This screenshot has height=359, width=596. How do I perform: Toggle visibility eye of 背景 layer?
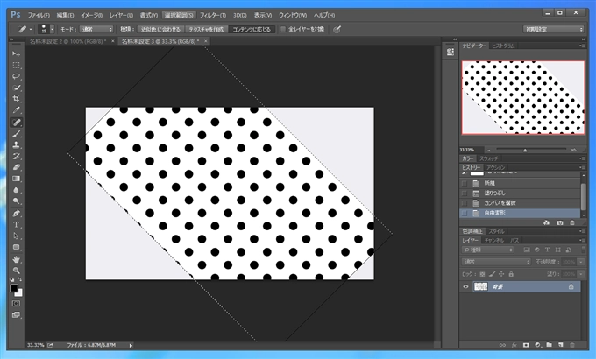(465, 287)
